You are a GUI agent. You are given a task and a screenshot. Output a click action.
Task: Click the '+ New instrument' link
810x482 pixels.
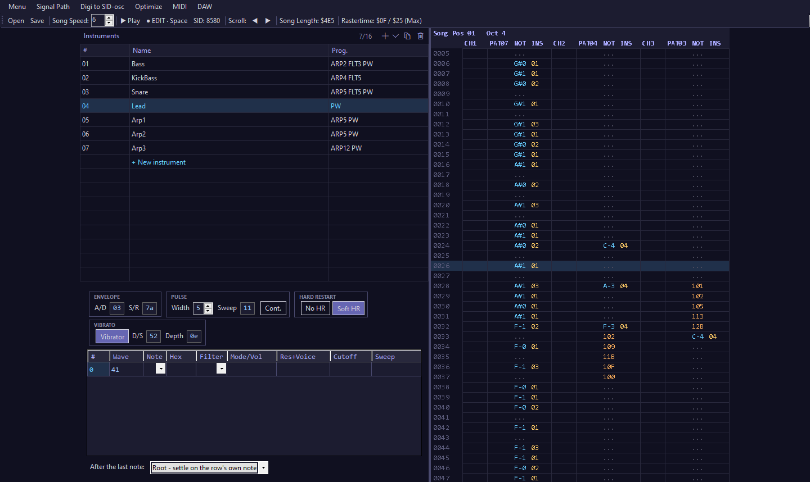tap(159, 162)
